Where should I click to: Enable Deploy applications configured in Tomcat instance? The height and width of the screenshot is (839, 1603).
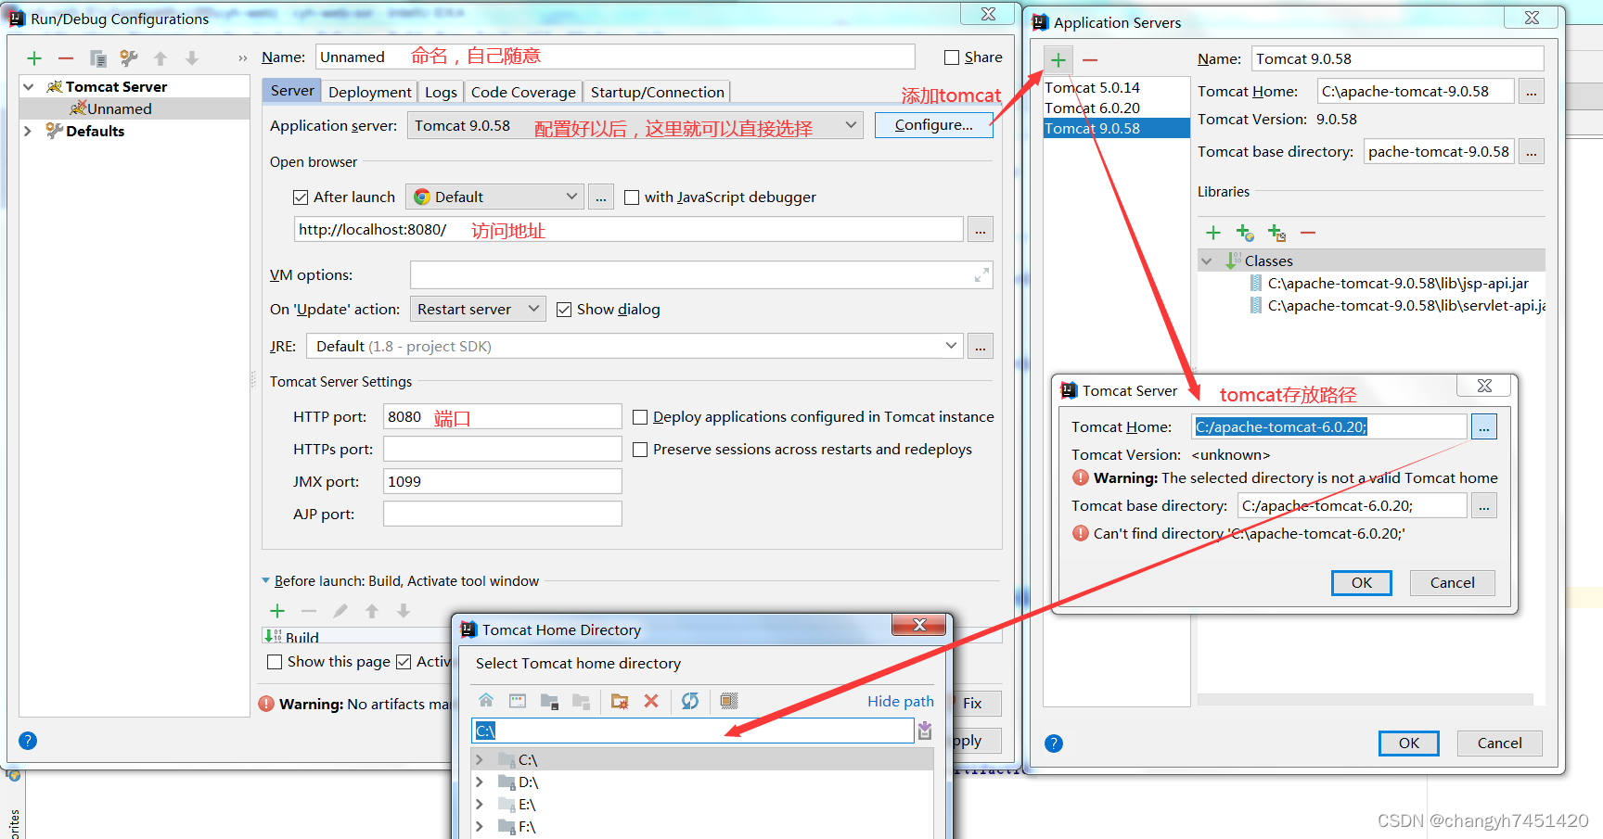point(640,417)
